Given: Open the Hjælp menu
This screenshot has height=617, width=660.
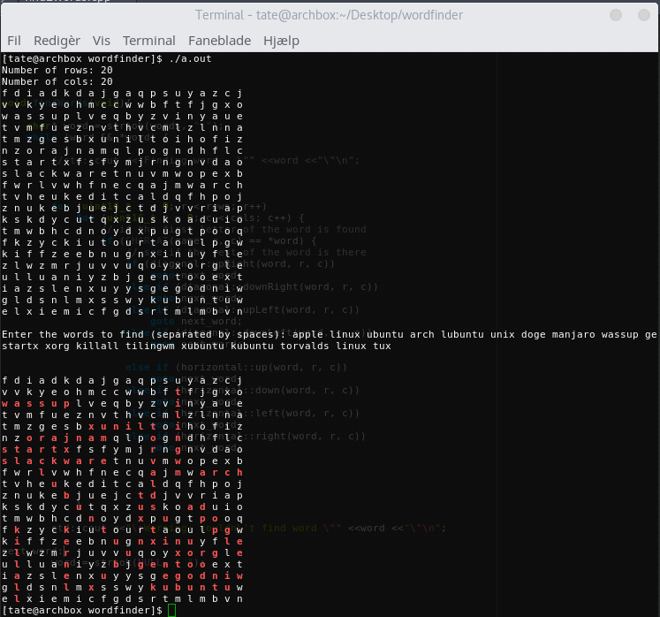Looking at the screenshot, I should click(x=281, y=41).
